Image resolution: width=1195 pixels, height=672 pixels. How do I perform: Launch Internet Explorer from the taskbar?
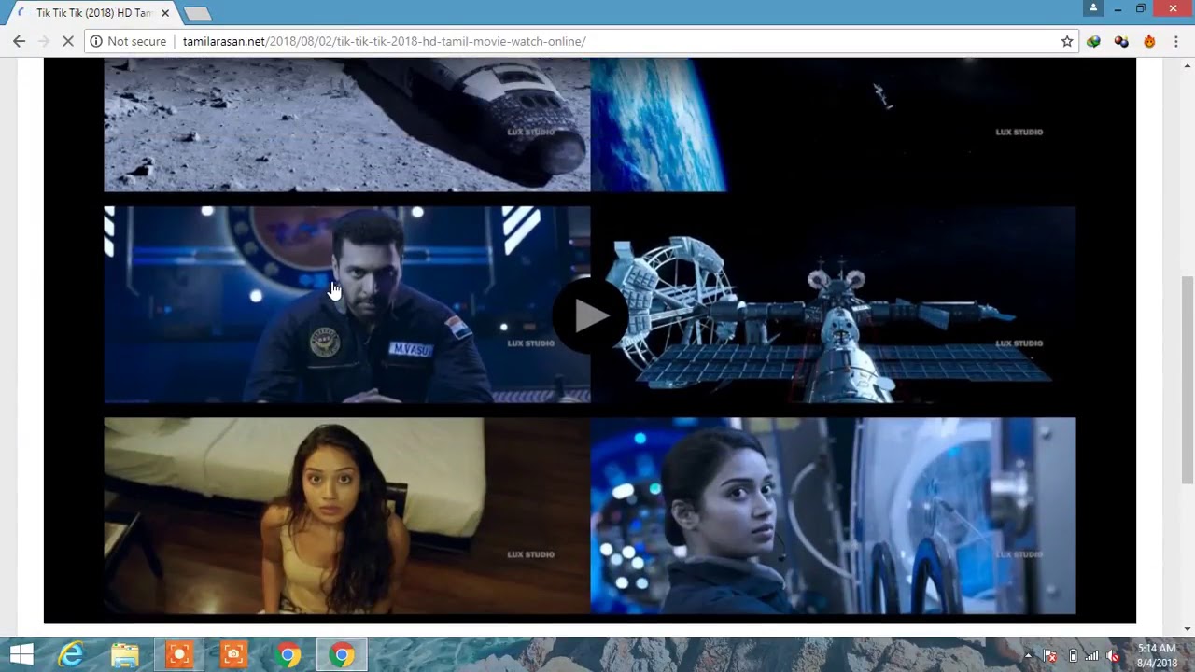coord(71,655)
